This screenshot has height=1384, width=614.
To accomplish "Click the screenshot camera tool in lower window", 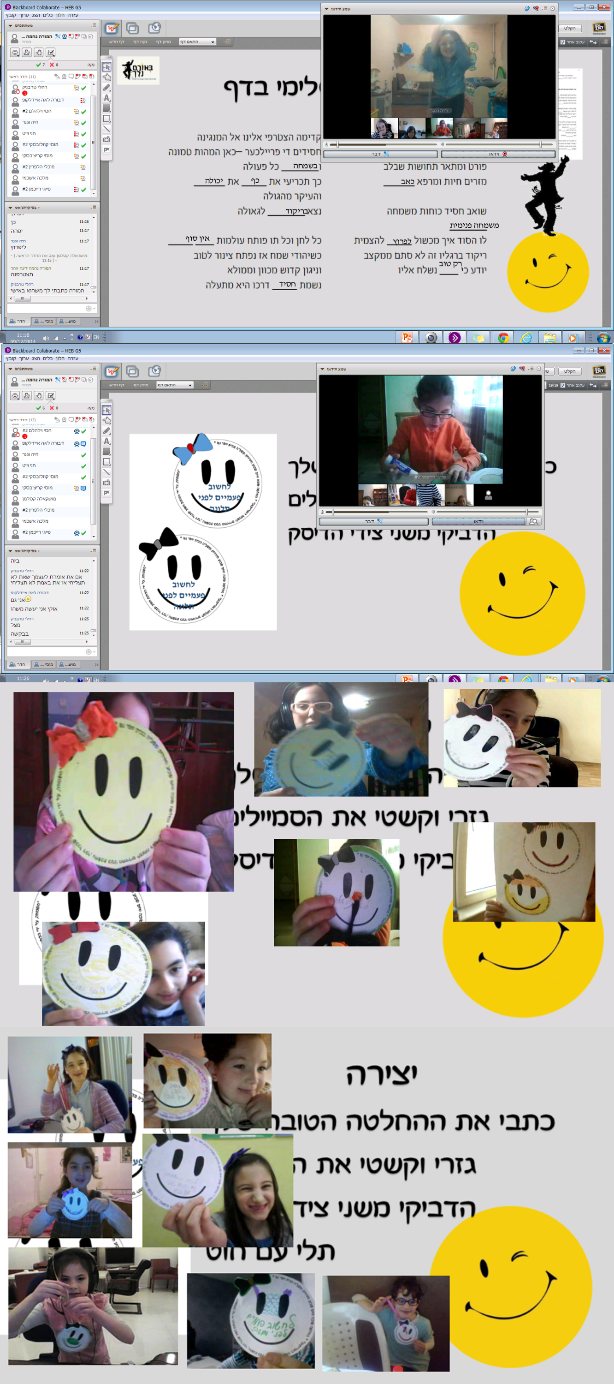I will [x=106, y=483].
